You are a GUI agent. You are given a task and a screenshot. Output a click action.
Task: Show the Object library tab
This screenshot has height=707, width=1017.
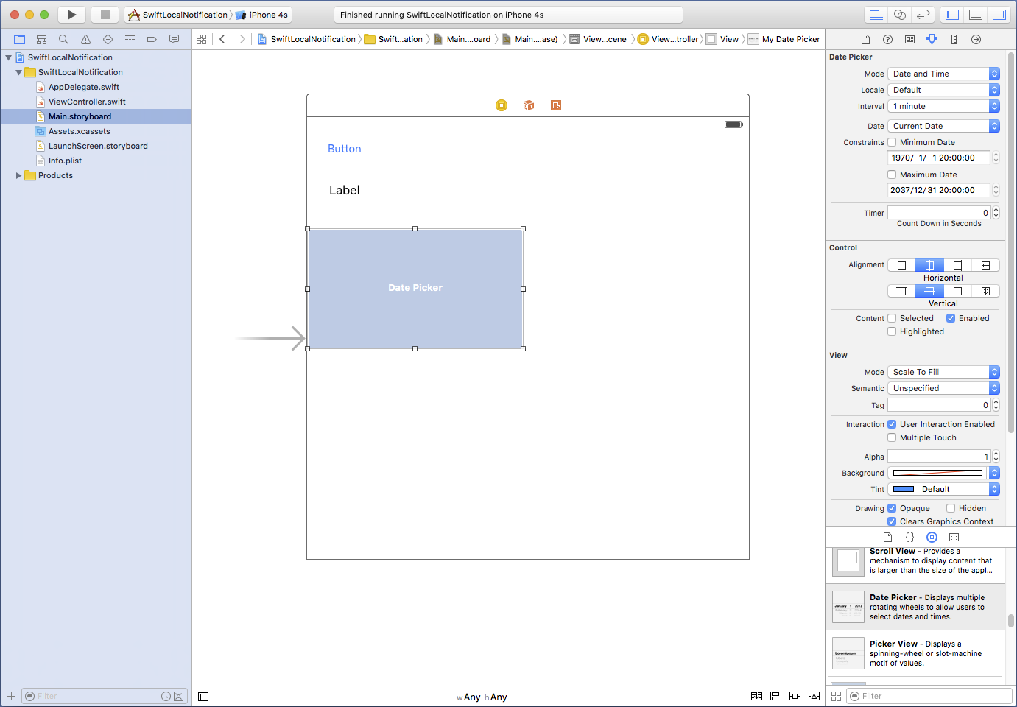point(932,538)
